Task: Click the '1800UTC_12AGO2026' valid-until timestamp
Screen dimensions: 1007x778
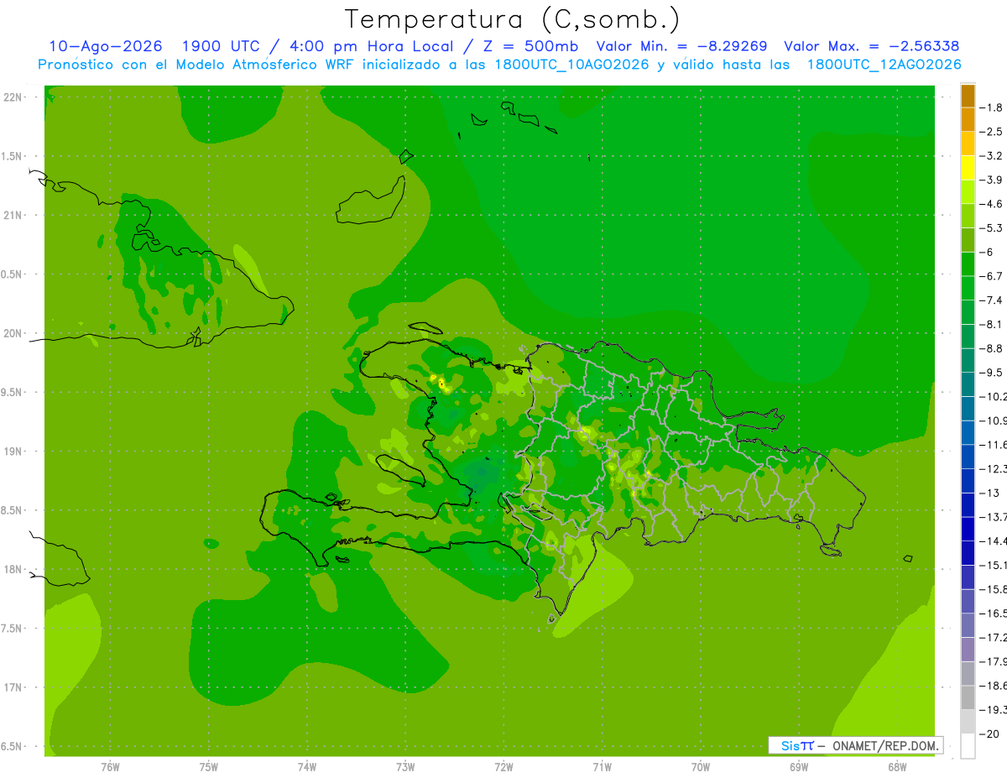Action: (x=884, y=65)
